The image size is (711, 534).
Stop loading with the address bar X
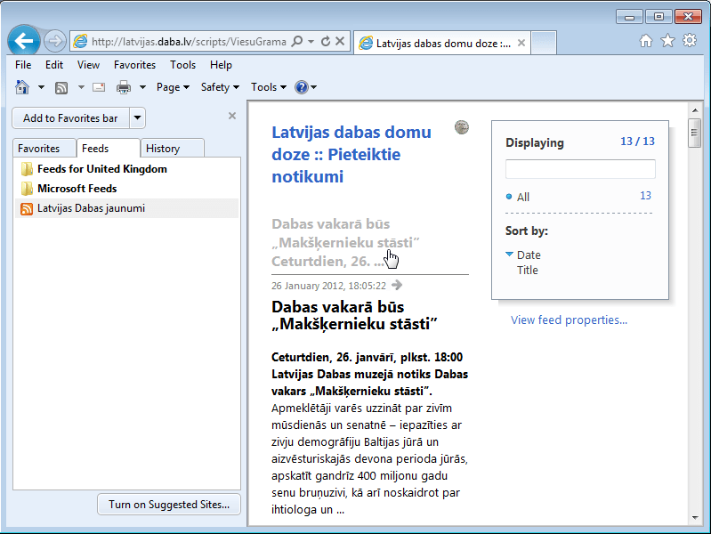point(340,42)
